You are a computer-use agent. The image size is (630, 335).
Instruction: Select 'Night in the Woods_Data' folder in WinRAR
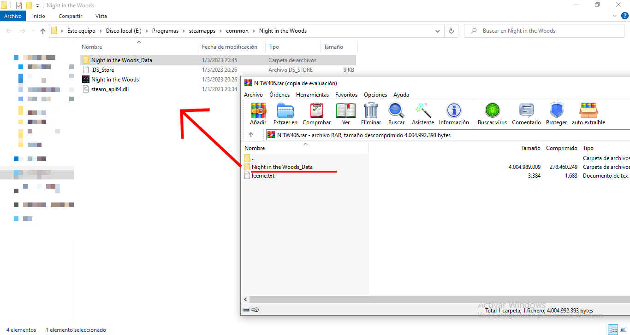[x=282, y=167]
